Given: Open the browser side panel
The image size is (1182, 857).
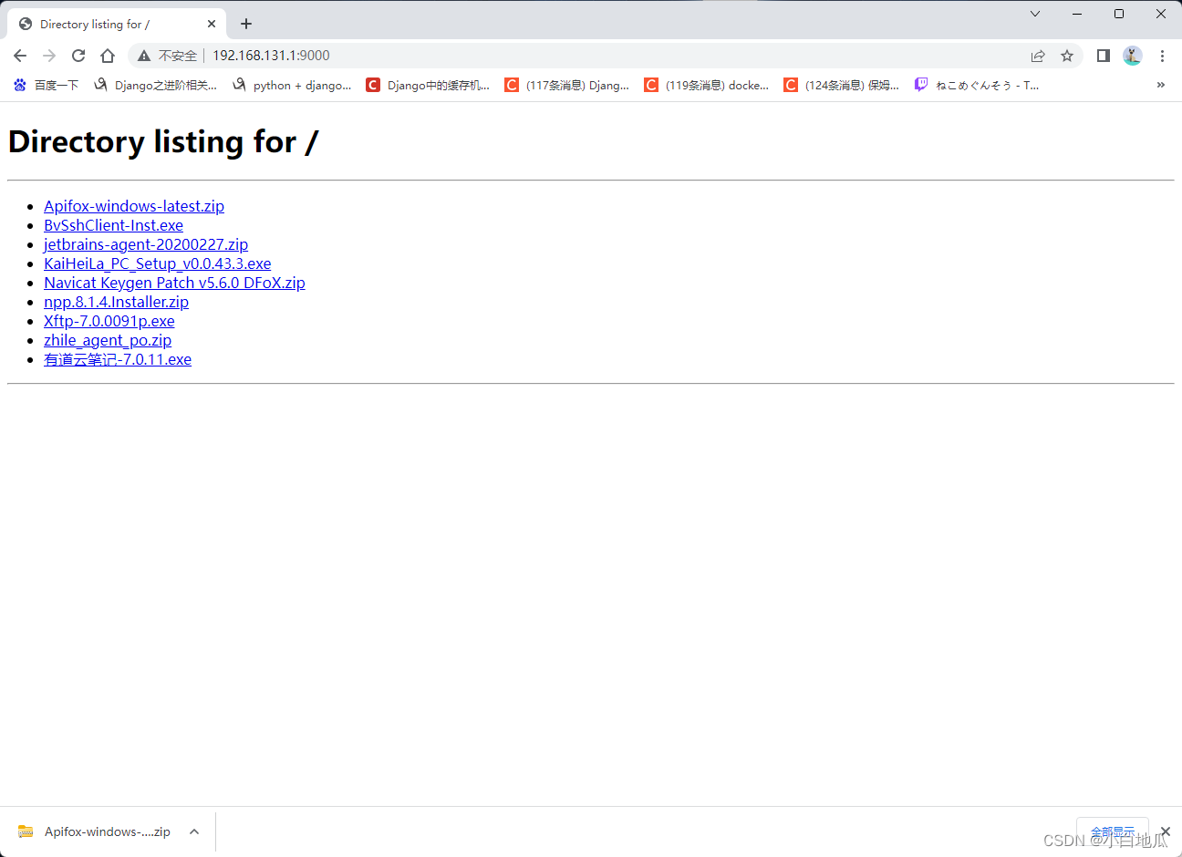Looking at the screenshot, I should point(1104,56).
